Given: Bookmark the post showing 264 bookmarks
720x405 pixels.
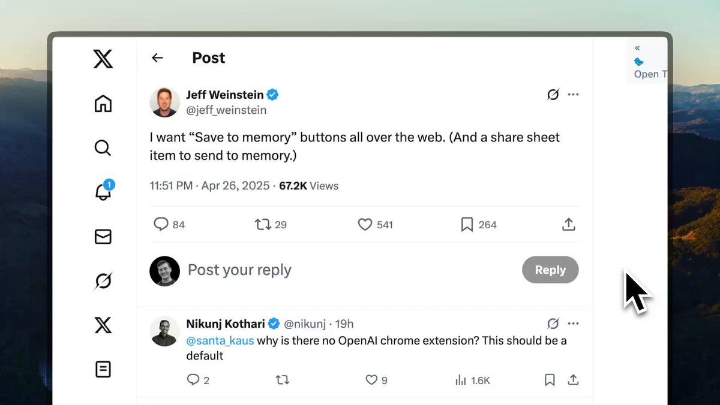Looking at the screenshot, I should point(467,225).
